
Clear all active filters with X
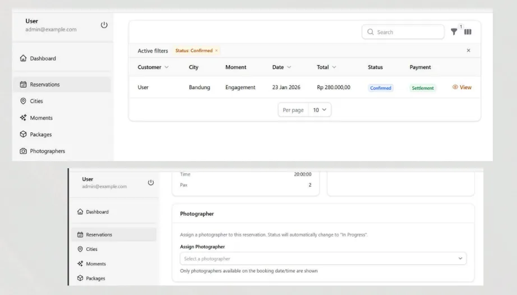(x=468, y=50)
